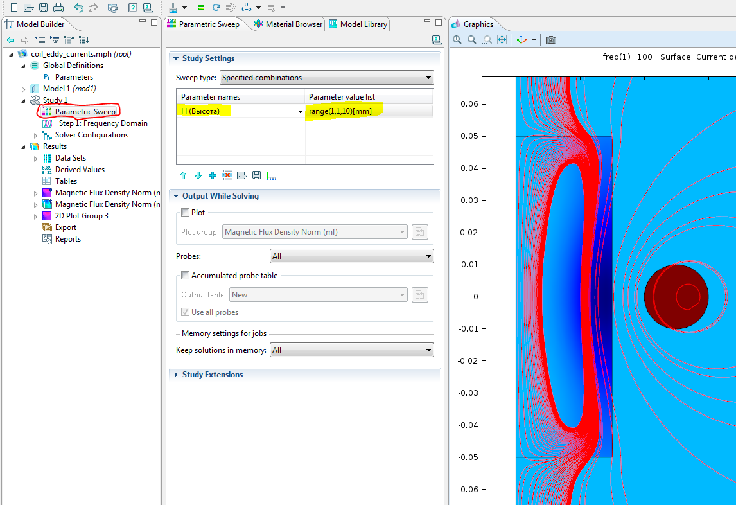Select Step 1: Frequency Domain node

coord(103,123)
